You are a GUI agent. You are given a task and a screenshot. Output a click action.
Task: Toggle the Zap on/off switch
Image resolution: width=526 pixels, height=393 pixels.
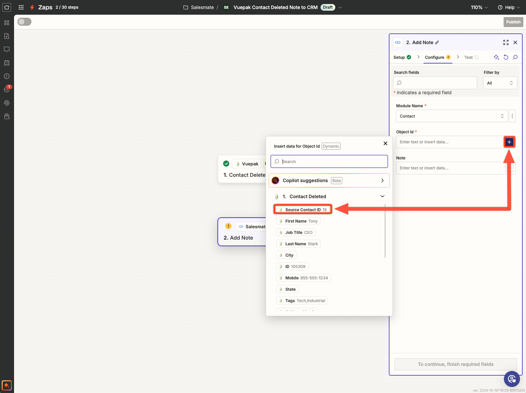(x=24, y=22)
